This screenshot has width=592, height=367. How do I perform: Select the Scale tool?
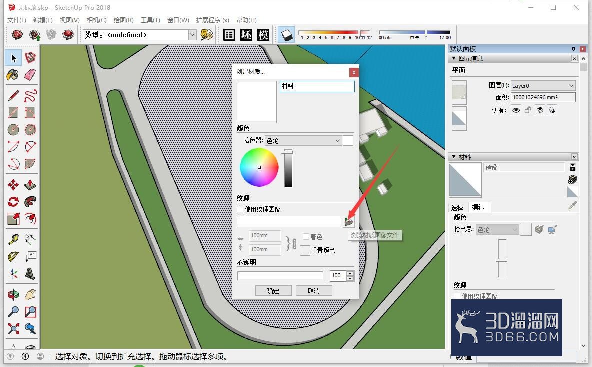[x=13, y=219]
